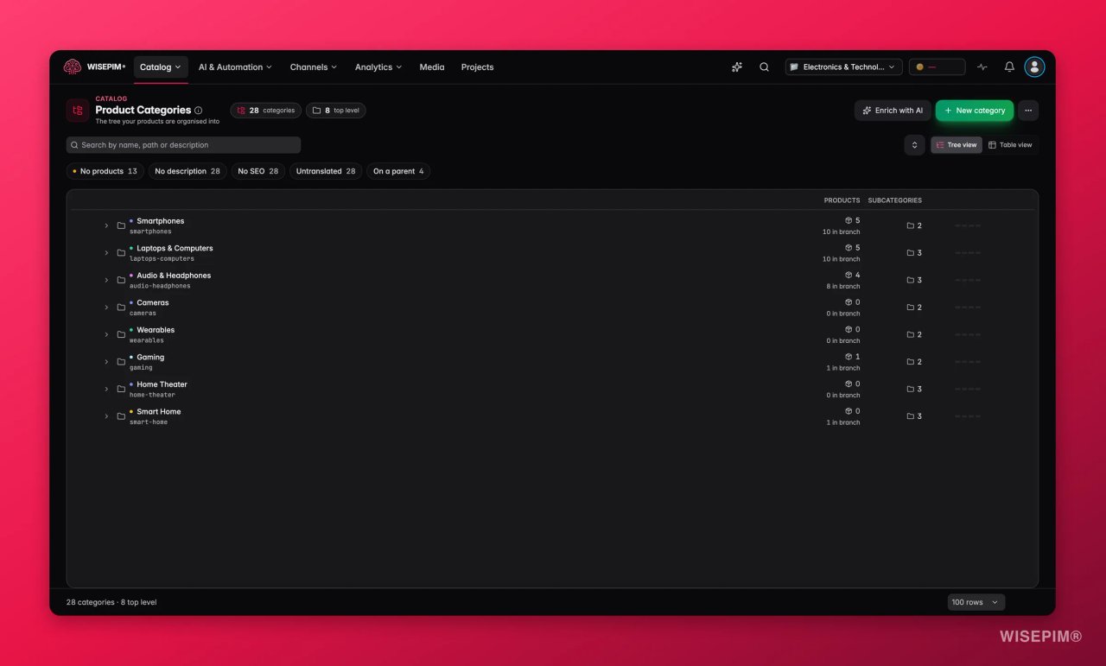The height and width of the screenshot is (666, 1106).
Task: Click the folder icon of Smartphones row
Action: pyautogui.click(x=121, y=225)
